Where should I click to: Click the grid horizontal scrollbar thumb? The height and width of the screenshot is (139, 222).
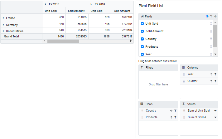(63, 41)
